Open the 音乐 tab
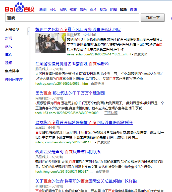The height and width of the screenshot is (192, 172). click(x=83, y=10)
